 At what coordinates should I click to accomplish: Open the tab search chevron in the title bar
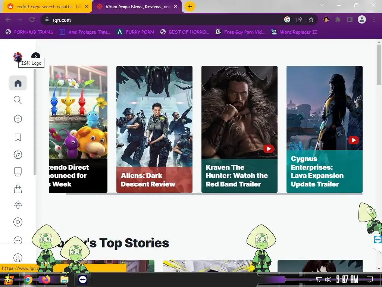pyautogui.click(x=322, y=5)
